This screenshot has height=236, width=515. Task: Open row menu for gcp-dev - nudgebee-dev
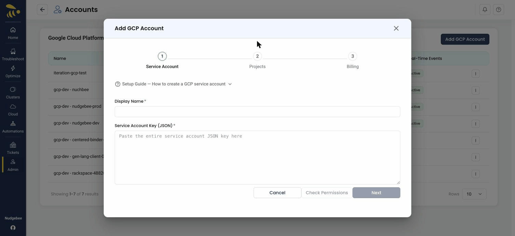pyautogui.click(x=475, y=123)
